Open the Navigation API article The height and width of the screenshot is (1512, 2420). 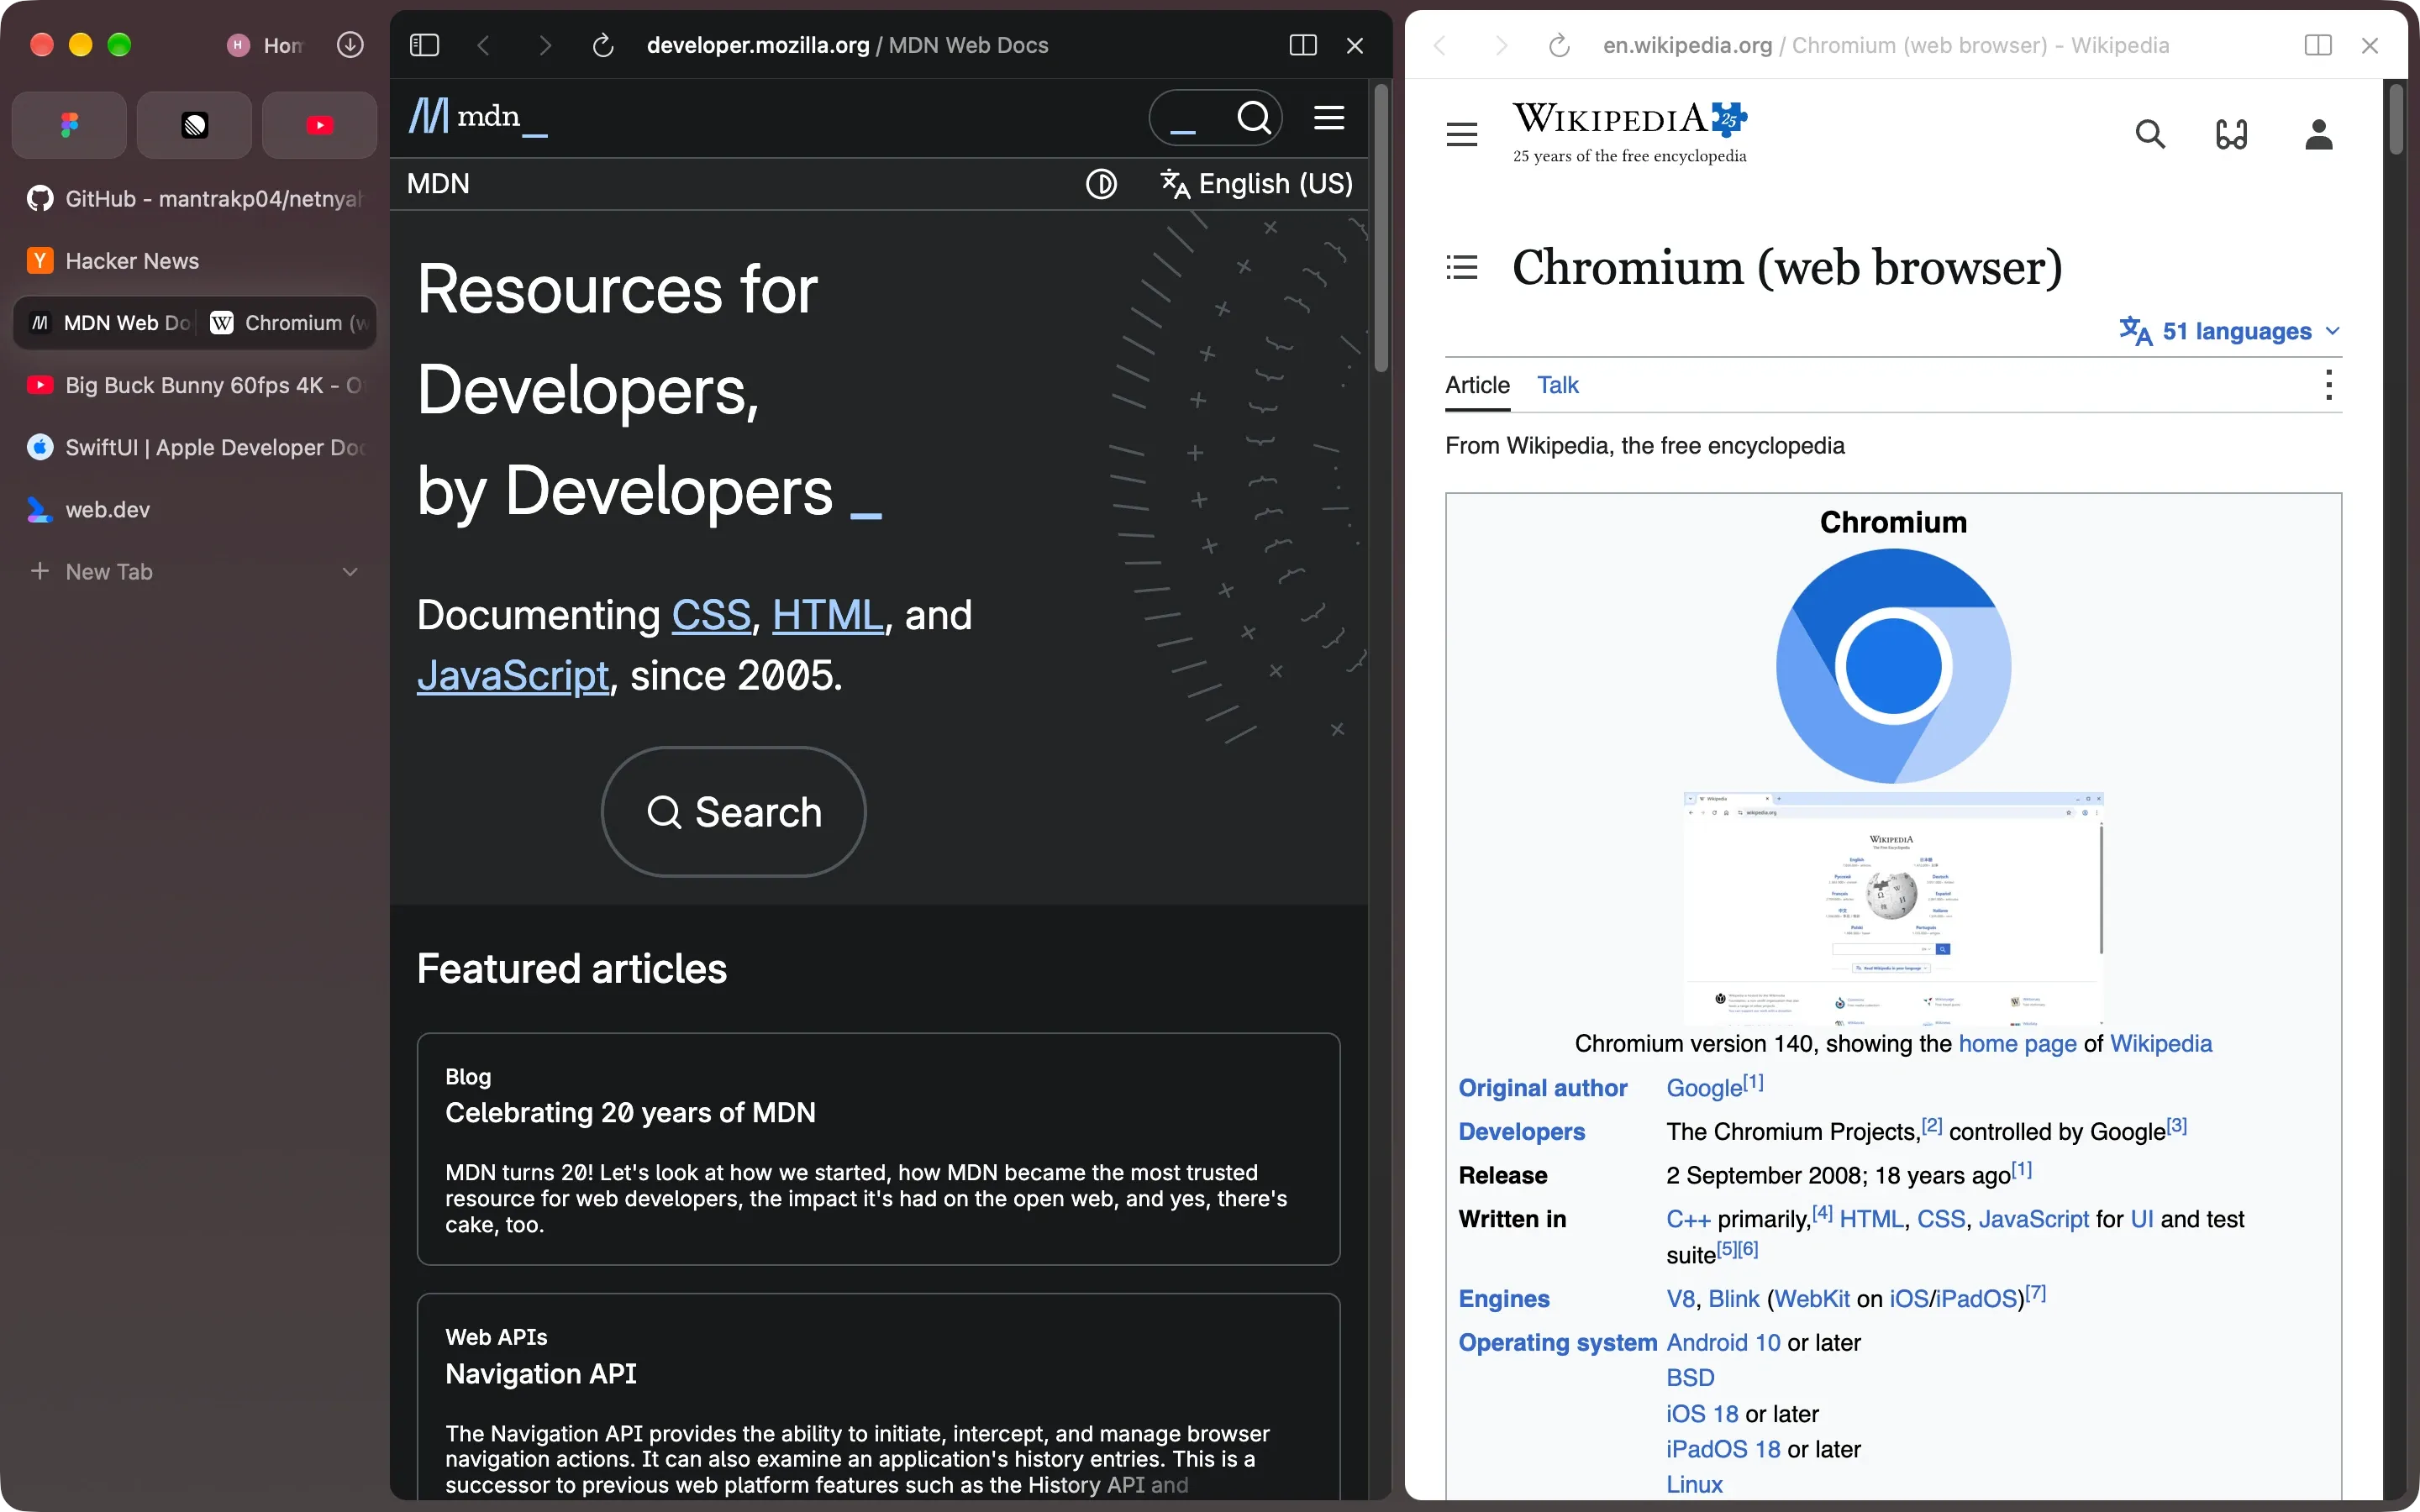541,1374
